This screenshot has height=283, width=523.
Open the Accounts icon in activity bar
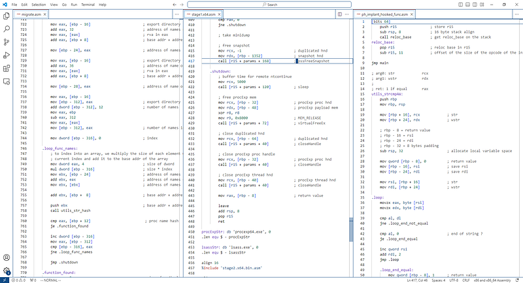(7, 258)
